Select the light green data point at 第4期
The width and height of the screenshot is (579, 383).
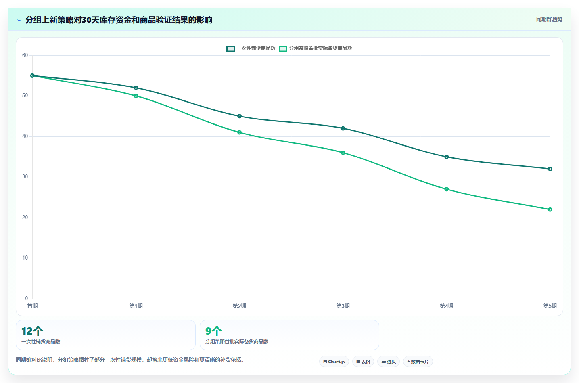(447, 189)
